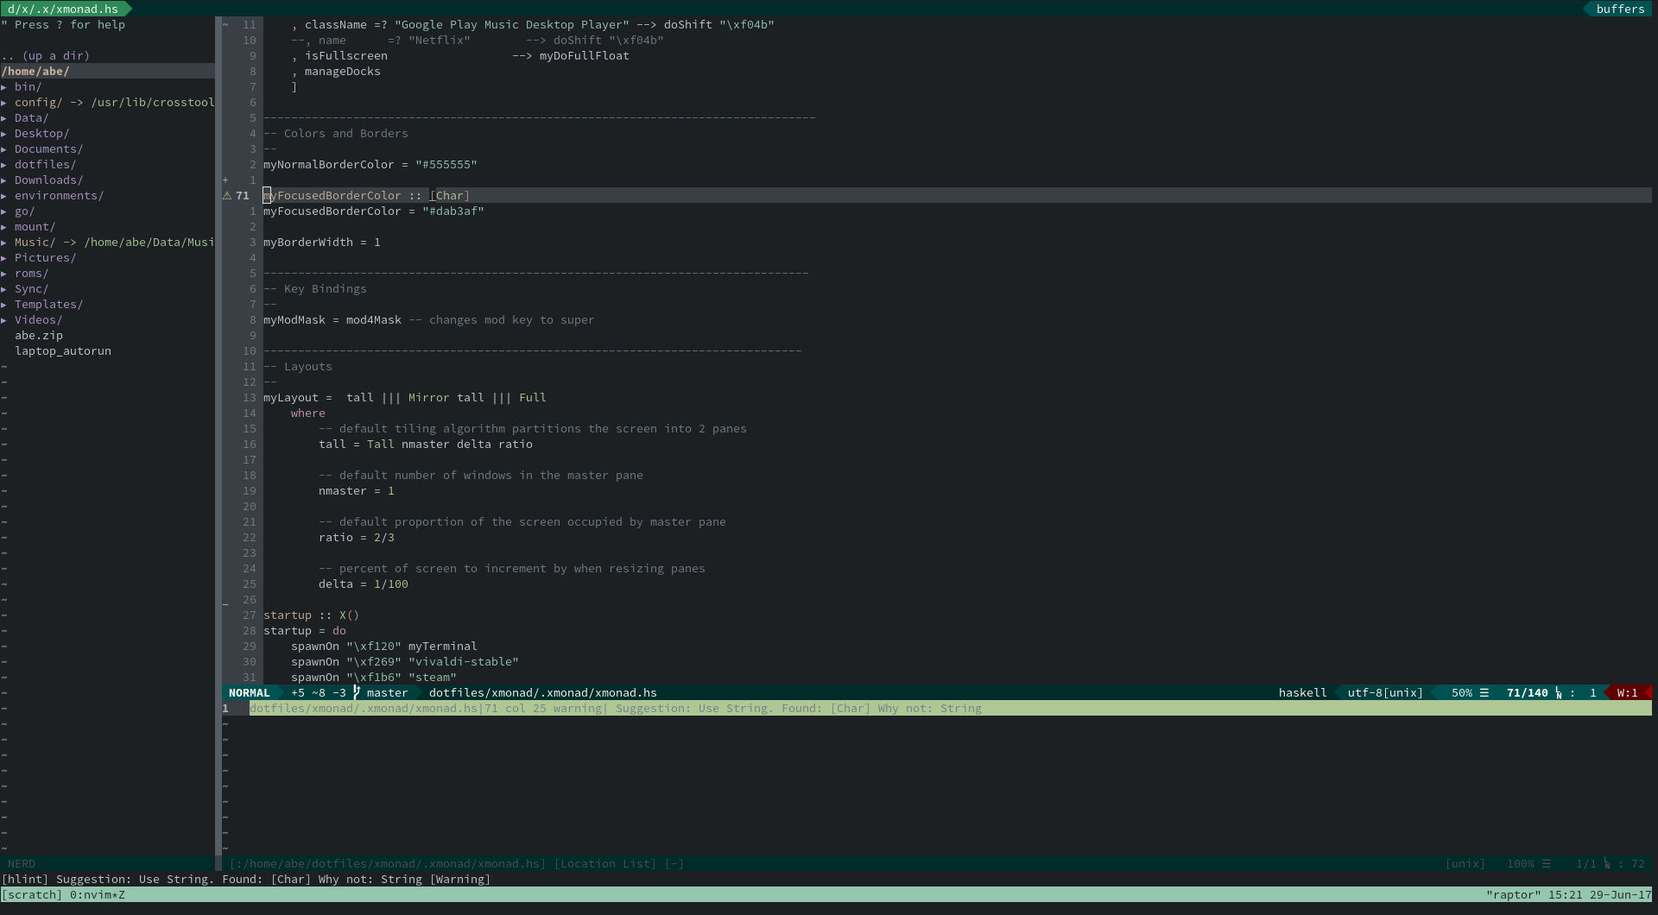Switch to the buffers tab top right
Screen dimensions: 1658x915
[1619, 9]
